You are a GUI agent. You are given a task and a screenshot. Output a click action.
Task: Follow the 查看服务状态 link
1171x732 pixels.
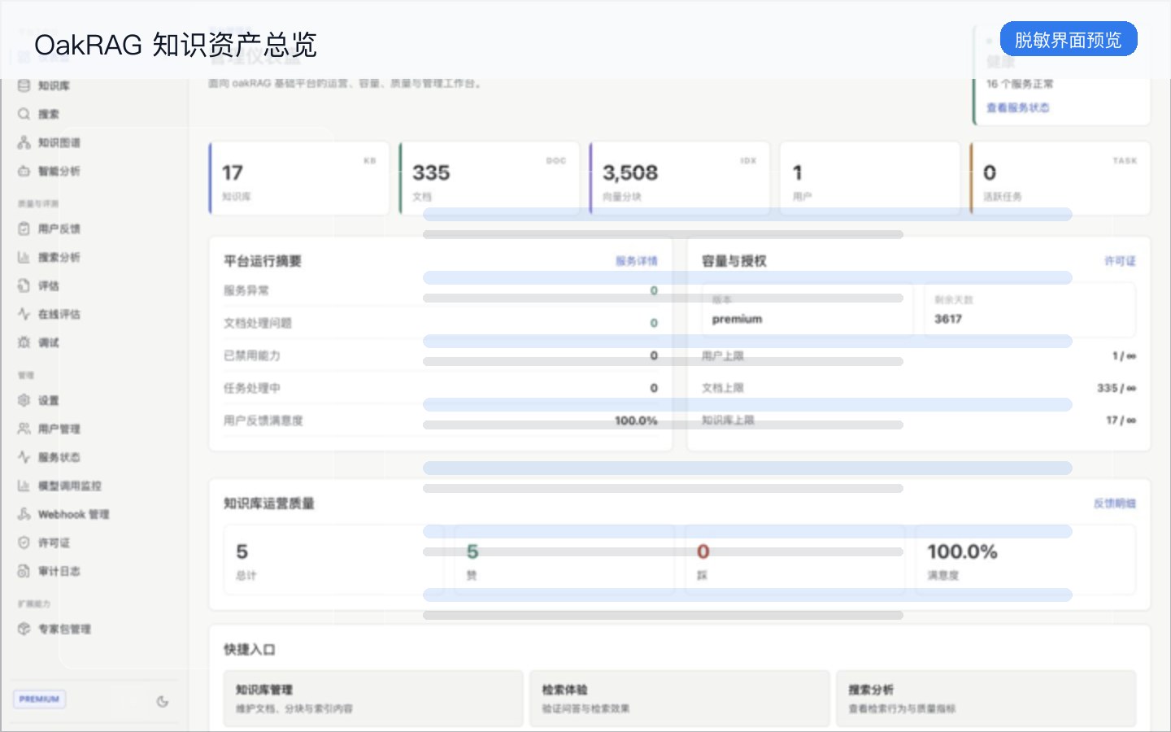[x=1018, y=107]
